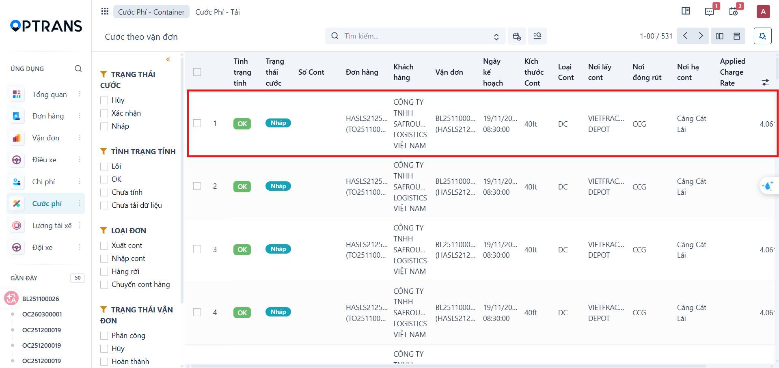Viewport: 779px width, 368px height.
Task: Open the Tổng quan options menu dots
Action: click(80, 94)
